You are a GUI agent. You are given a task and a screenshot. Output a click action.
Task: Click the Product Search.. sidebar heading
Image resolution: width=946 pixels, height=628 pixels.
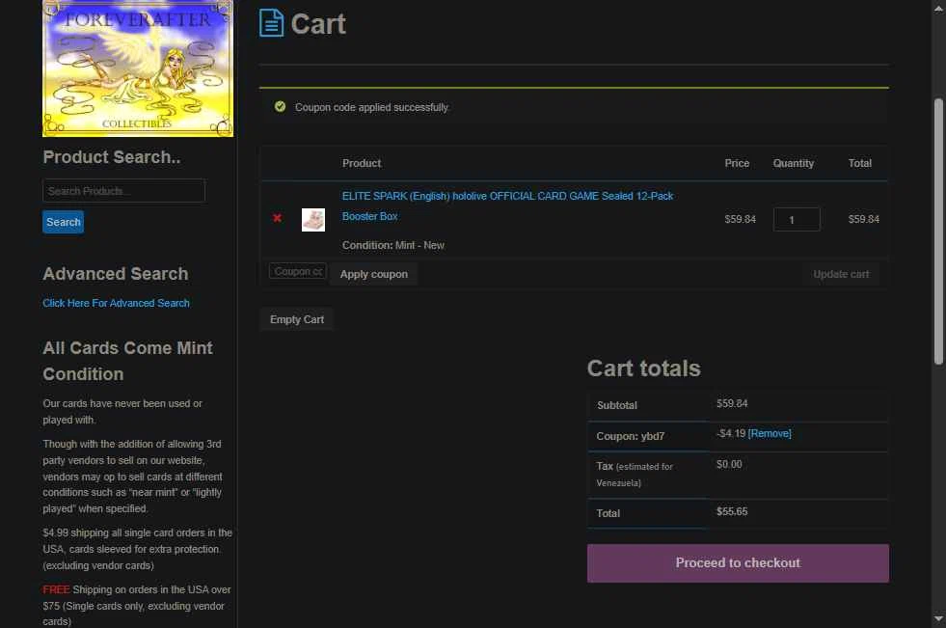tap(112, 157)
